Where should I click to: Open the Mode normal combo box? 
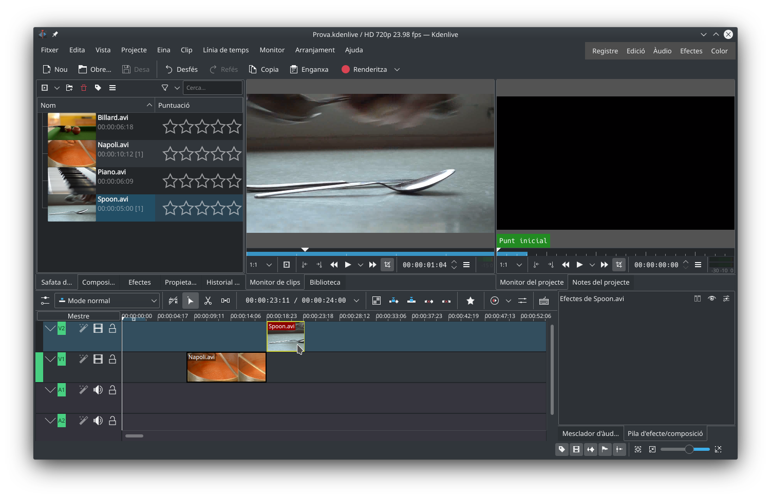(107, 301)
